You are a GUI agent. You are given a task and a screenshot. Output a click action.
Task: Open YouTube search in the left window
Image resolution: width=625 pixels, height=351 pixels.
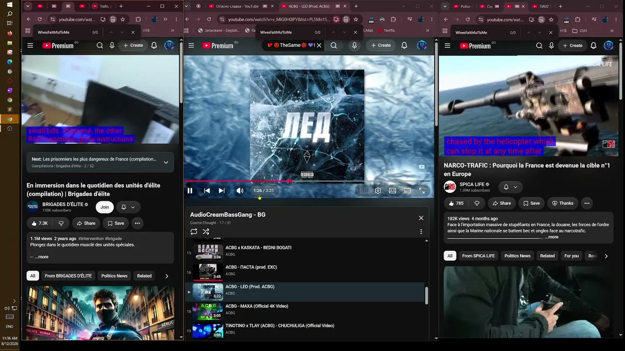point(100,45)
